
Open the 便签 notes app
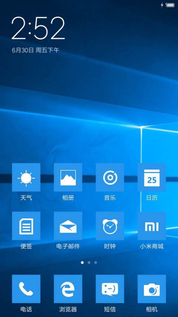coord(26,226)
